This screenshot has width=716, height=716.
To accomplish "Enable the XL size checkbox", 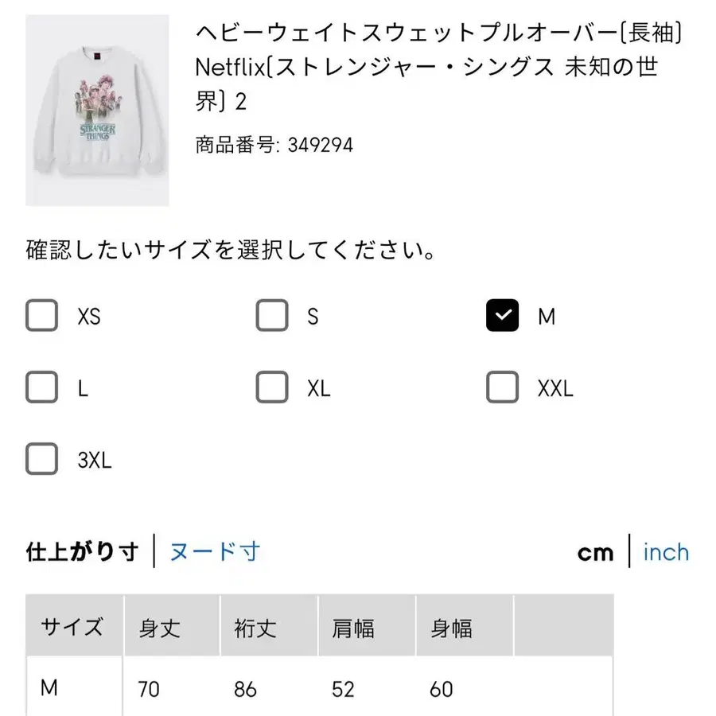I will tap(272, 387).
